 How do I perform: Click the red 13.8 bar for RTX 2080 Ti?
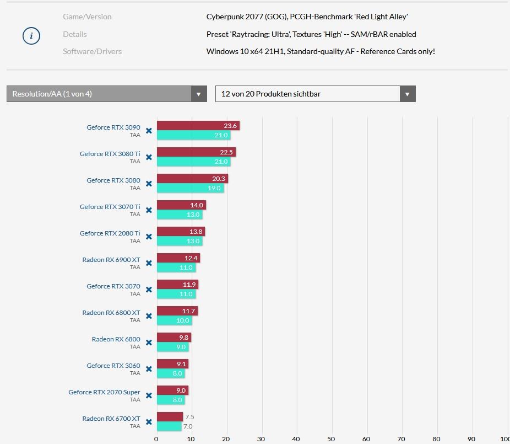[x=181, y=232]
